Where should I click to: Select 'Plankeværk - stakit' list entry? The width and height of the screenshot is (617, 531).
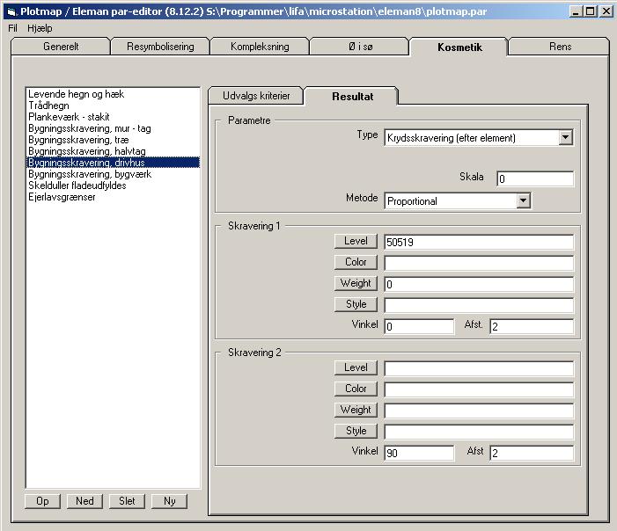pyautogui.click(x=114, y=117)
